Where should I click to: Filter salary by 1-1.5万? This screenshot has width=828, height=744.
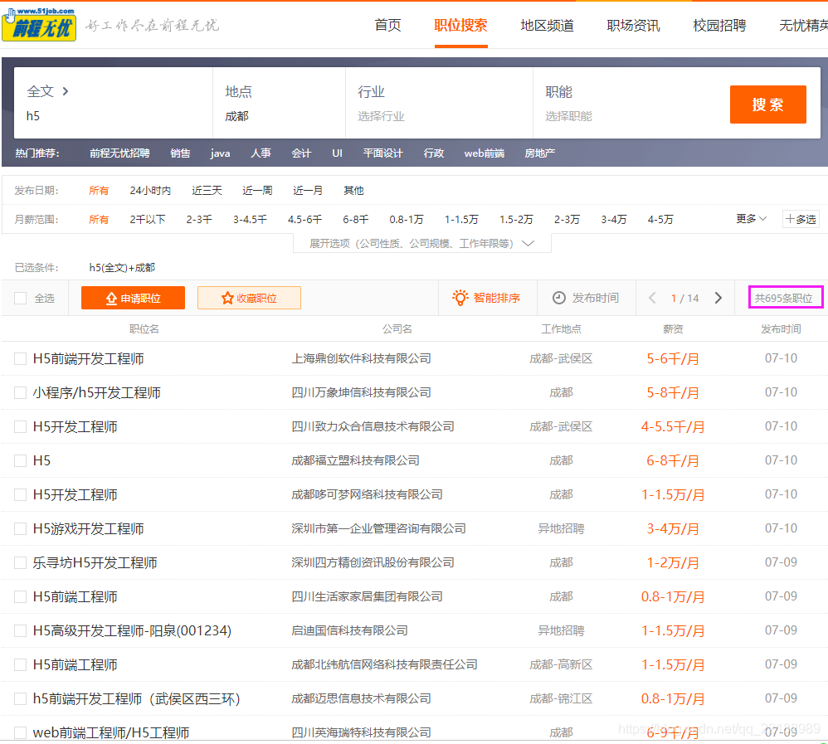point(461,219)
